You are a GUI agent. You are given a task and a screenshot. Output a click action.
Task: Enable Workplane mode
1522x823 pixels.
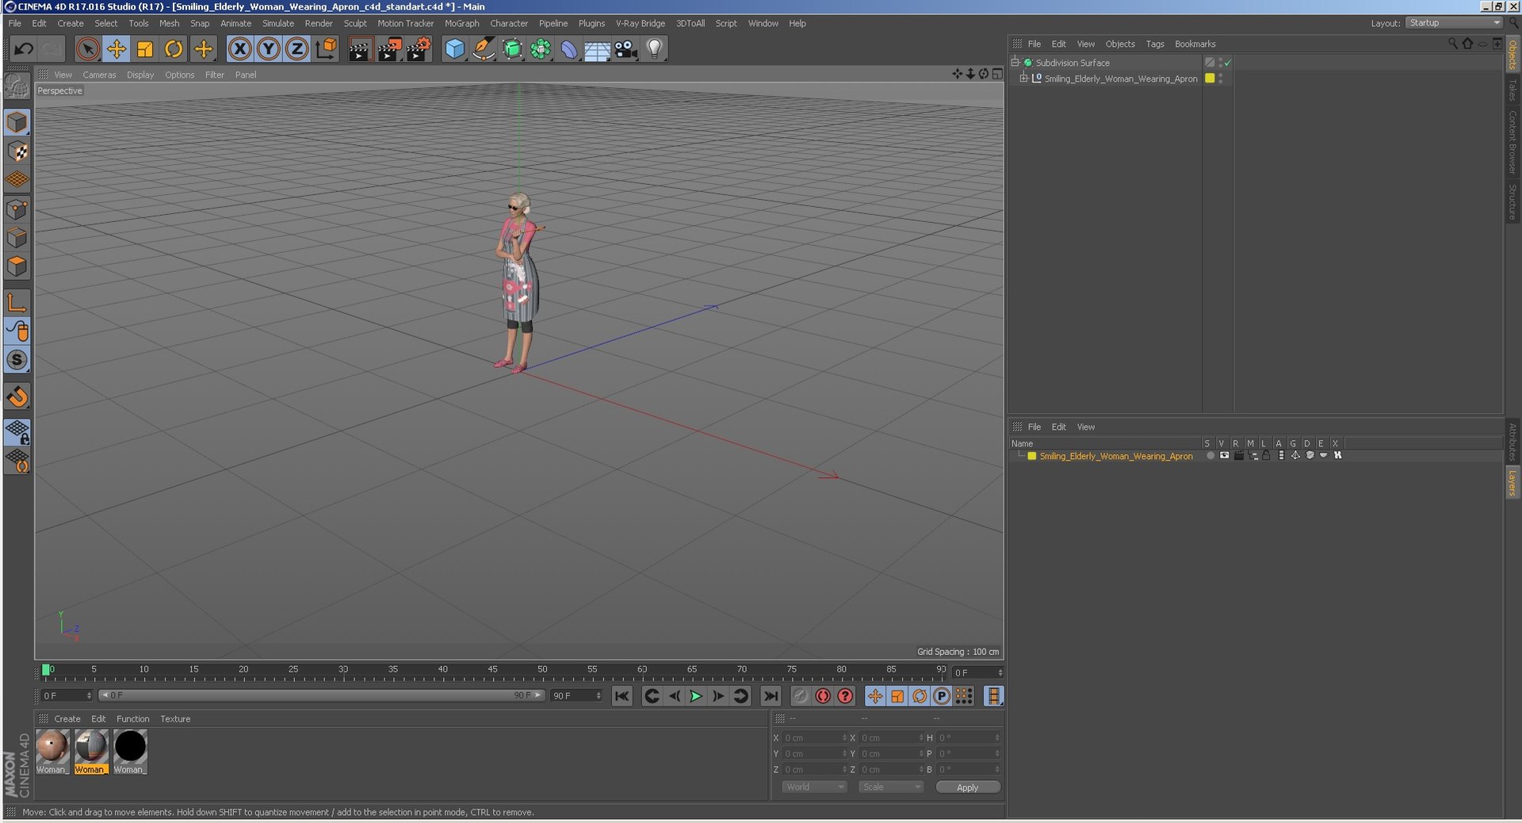(x=17, y=180)
